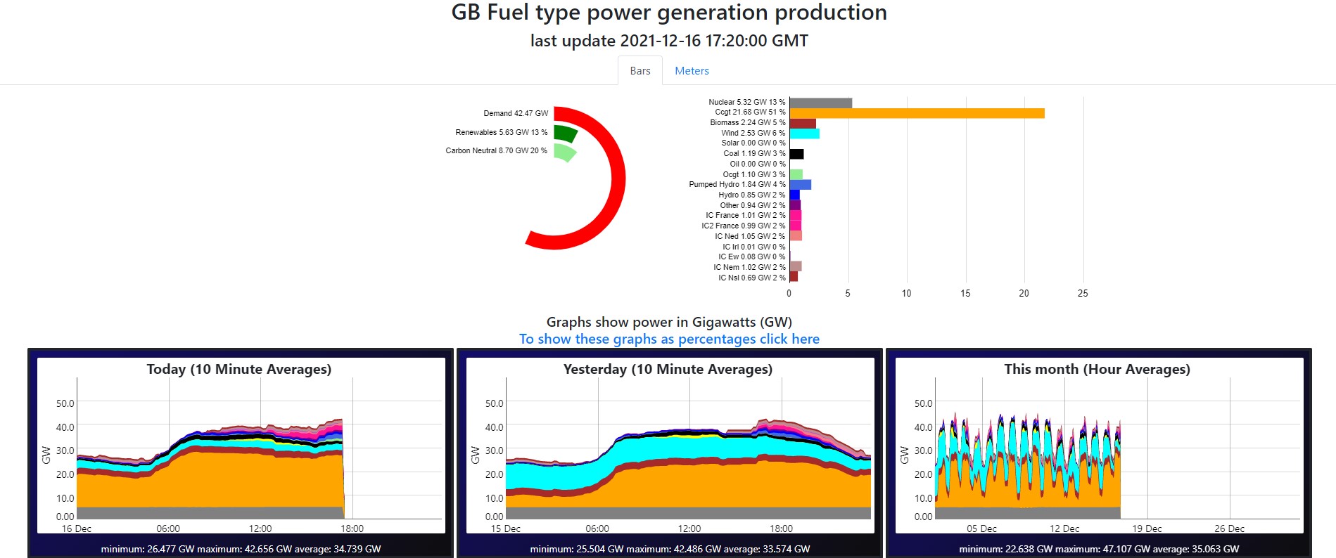Select the cyan Wind bar
The height and width of the screenshot is (558, 1336).
click(804, 134)
